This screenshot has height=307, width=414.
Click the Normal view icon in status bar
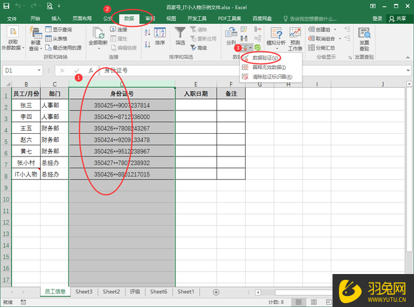click(x=299, y=302)
